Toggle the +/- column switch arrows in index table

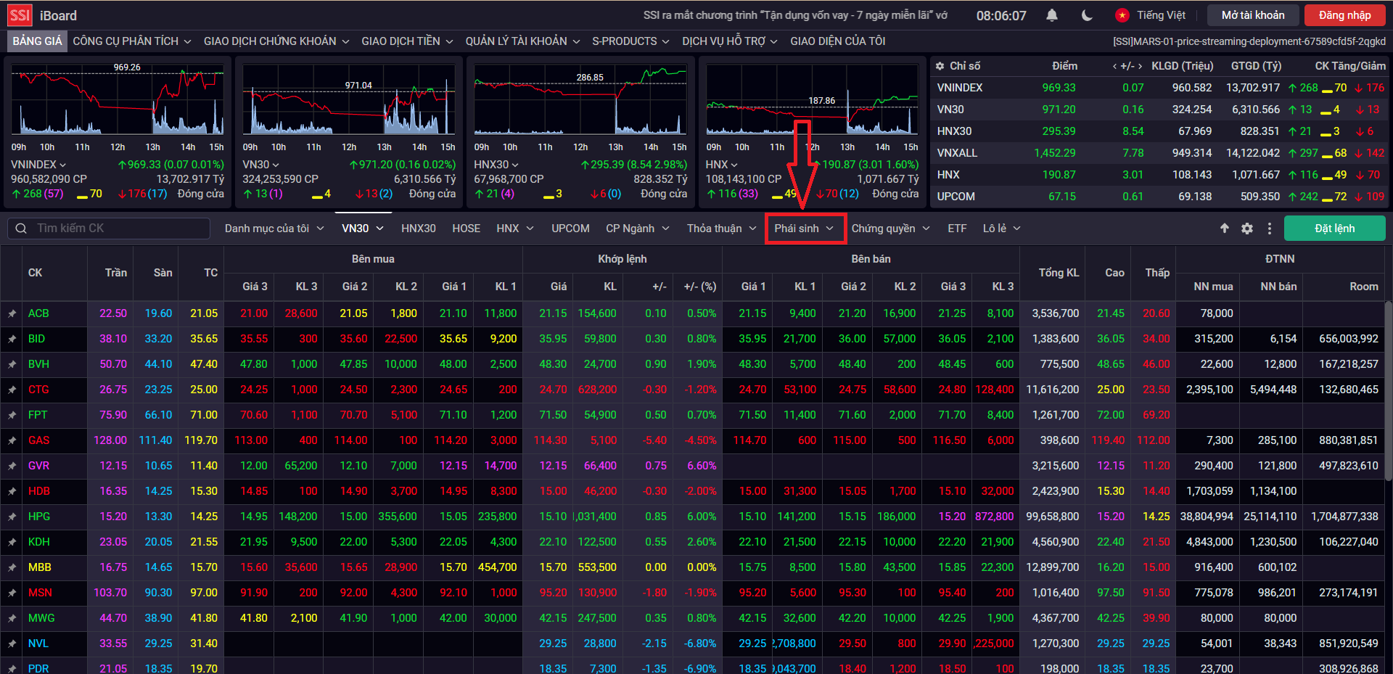(x=1127, y=66)
